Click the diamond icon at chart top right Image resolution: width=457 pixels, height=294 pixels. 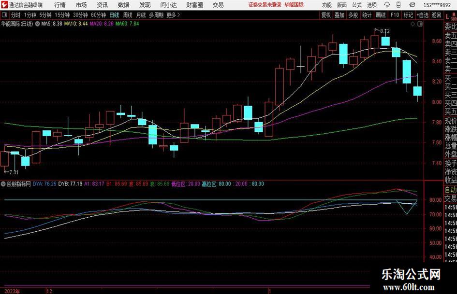(413, 24)
